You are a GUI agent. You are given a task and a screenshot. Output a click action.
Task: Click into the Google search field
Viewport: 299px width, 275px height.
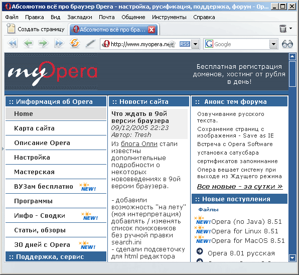(x=241, y=44)
